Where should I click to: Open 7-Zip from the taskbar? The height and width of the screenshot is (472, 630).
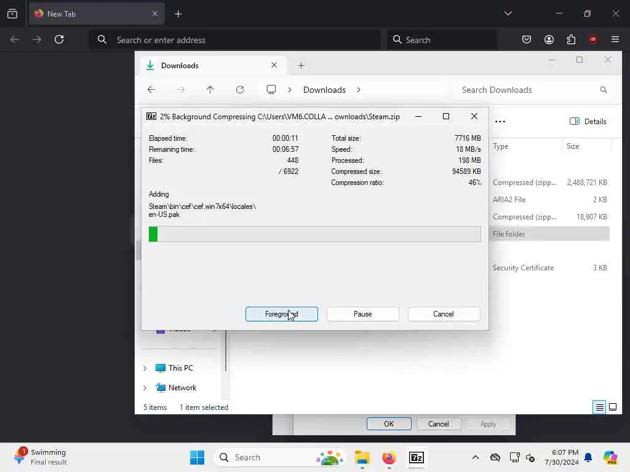coord(417,457)
